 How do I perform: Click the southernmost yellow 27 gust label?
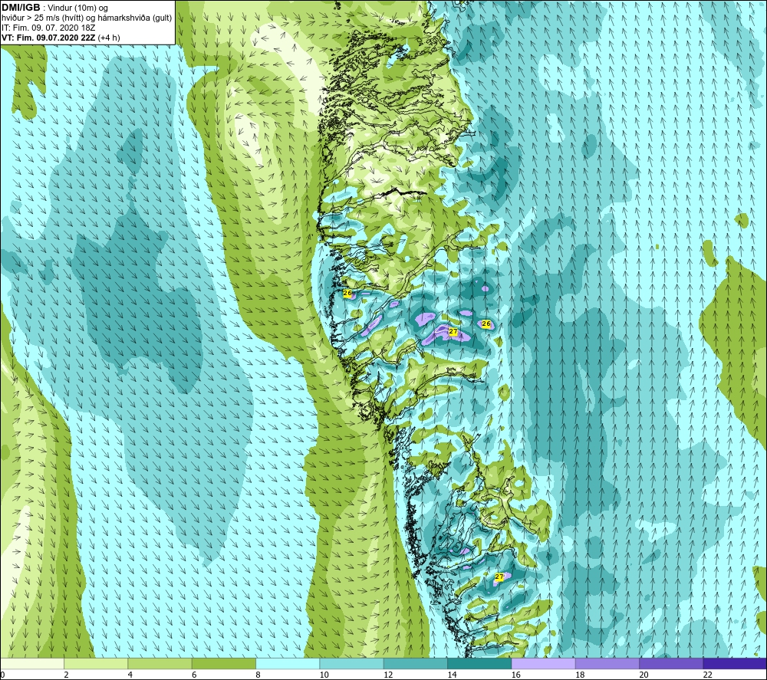(499, 577)
